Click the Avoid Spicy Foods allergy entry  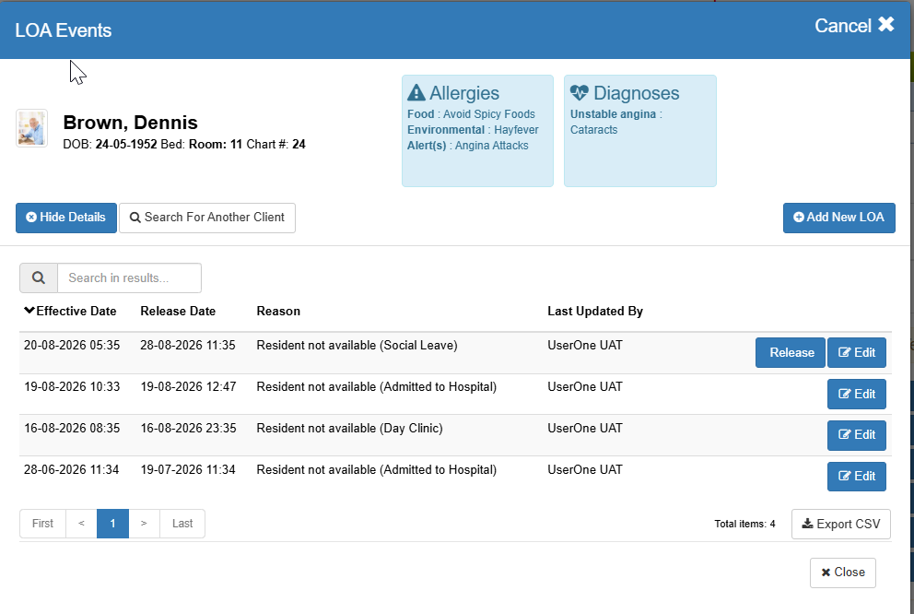[488, 114]
